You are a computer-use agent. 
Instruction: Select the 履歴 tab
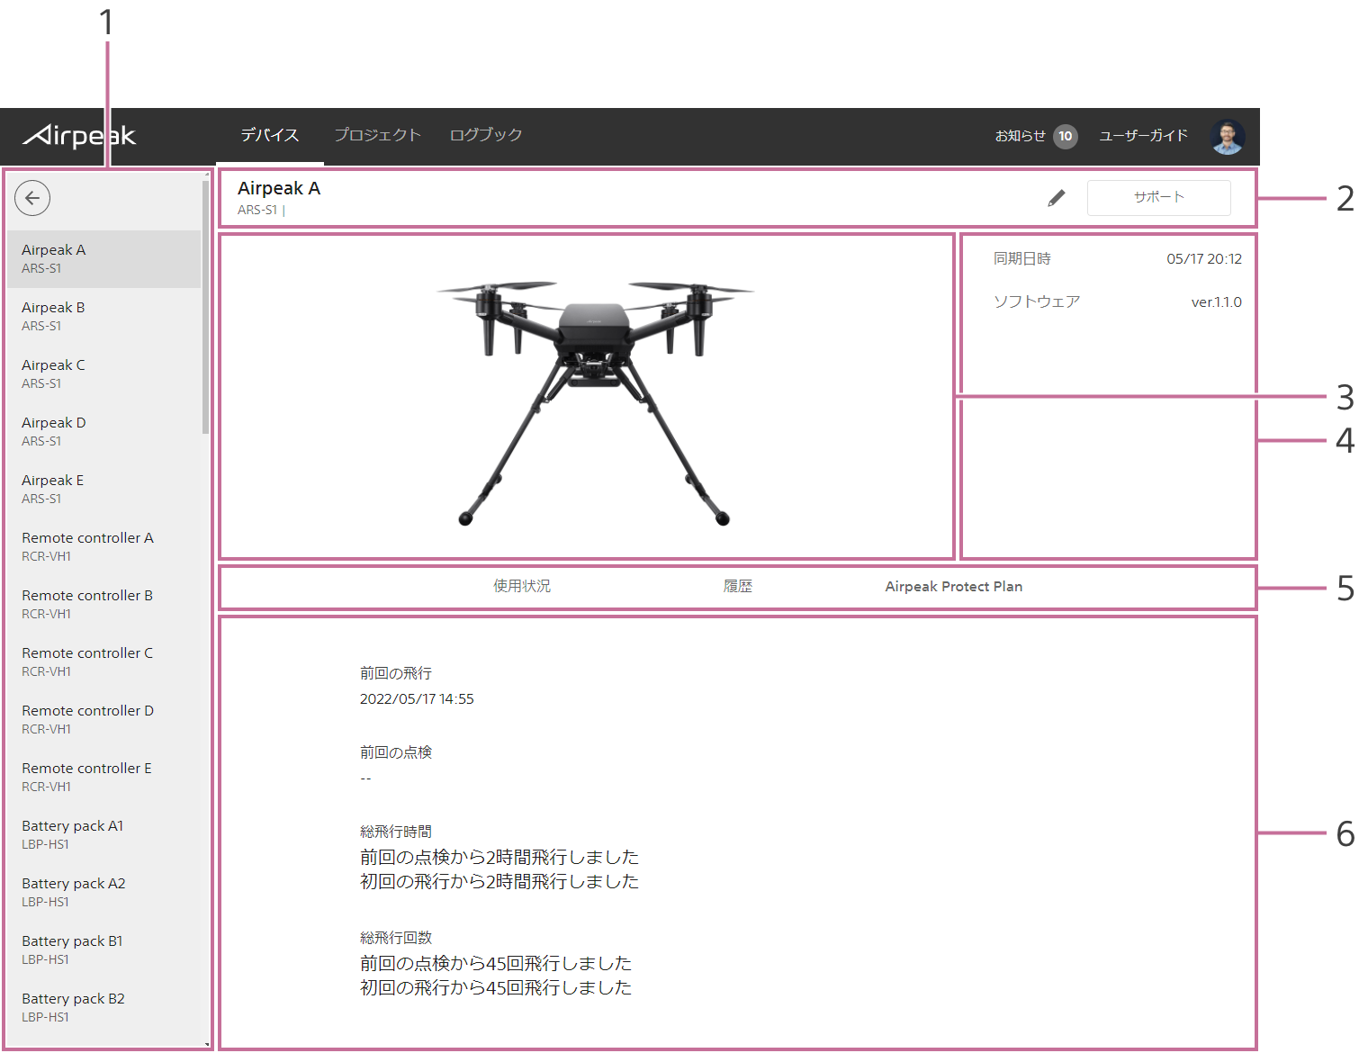738,586
